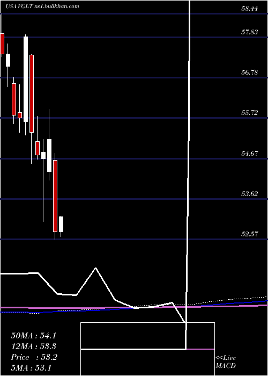This screenshot has width=268, height=376.
Task: Click the 53.62 price axis label
Action: point(250,194)
